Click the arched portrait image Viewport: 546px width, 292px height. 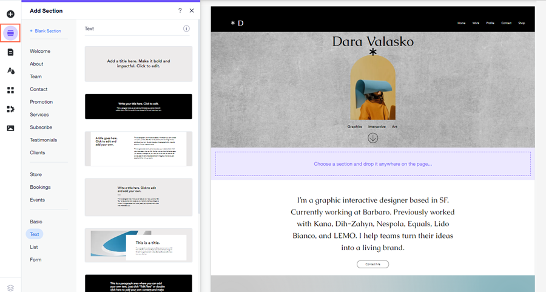click(372, 88)
